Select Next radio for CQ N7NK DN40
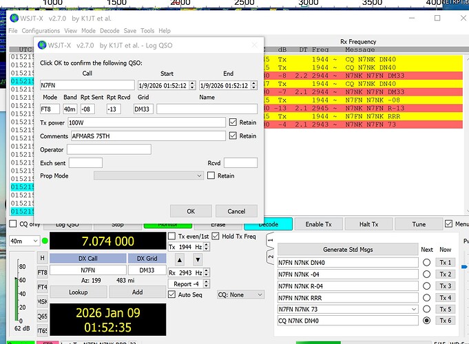469x344 pixels. 426,321
